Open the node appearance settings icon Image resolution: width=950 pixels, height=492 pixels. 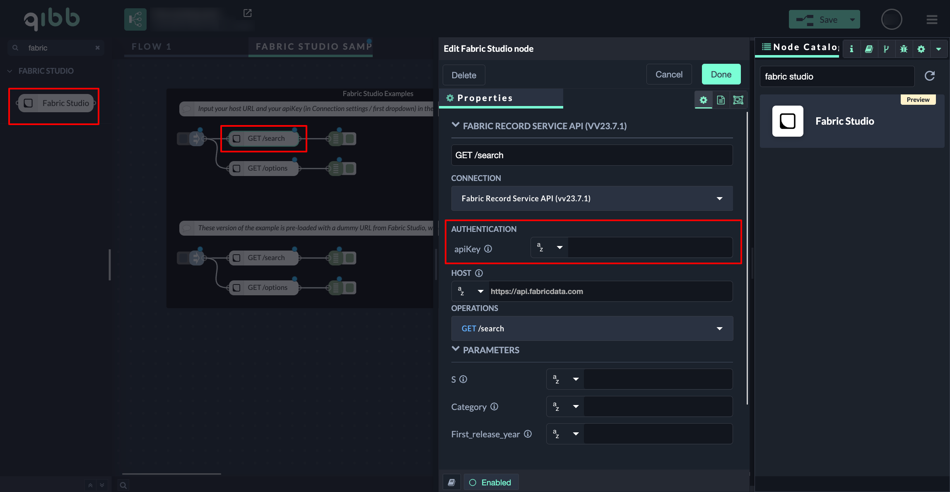pyautogui.click(x=738, y=100)
